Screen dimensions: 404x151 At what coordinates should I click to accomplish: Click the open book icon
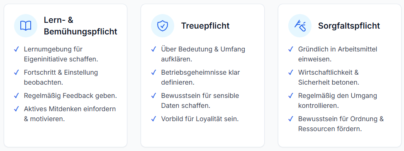tap(25, 26)
